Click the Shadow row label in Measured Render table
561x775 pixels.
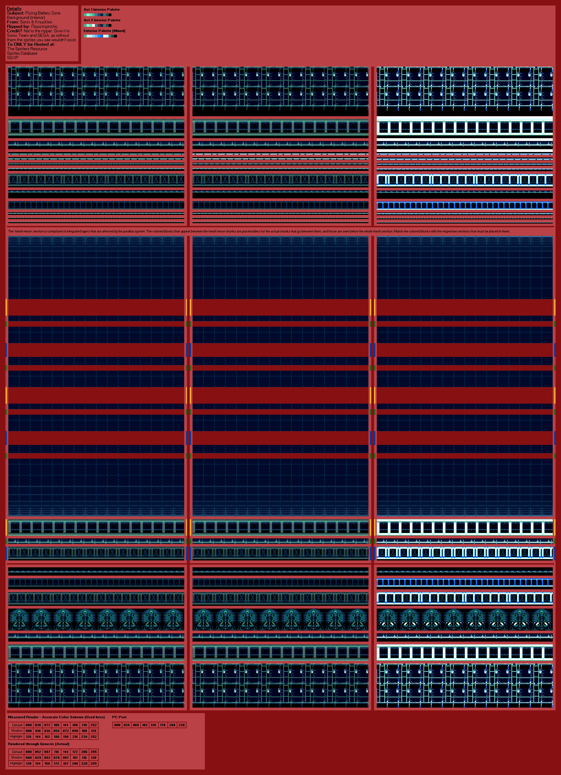(16, 731)
